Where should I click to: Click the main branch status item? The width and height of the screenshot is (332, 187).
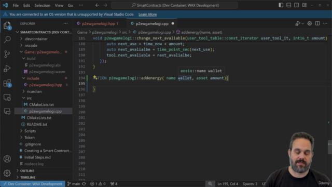74,184
